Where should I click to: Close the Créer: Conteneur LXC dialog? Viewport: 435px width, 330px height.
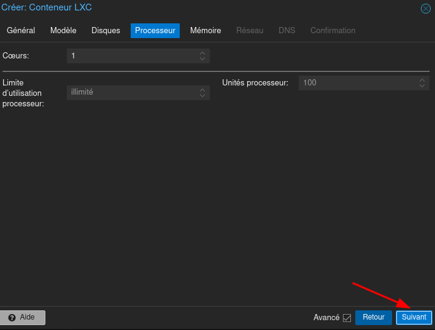[x=425, y=9]
